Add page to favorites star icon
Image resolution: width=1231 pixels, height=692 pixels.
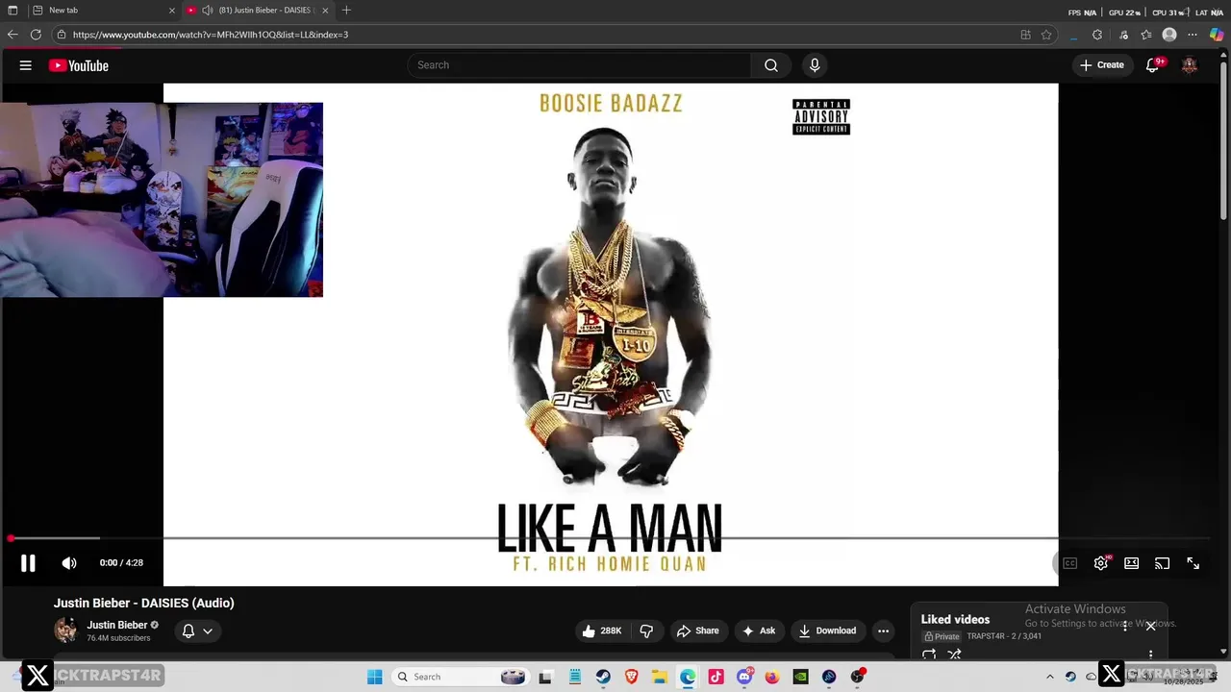[x=1046, y=35]
